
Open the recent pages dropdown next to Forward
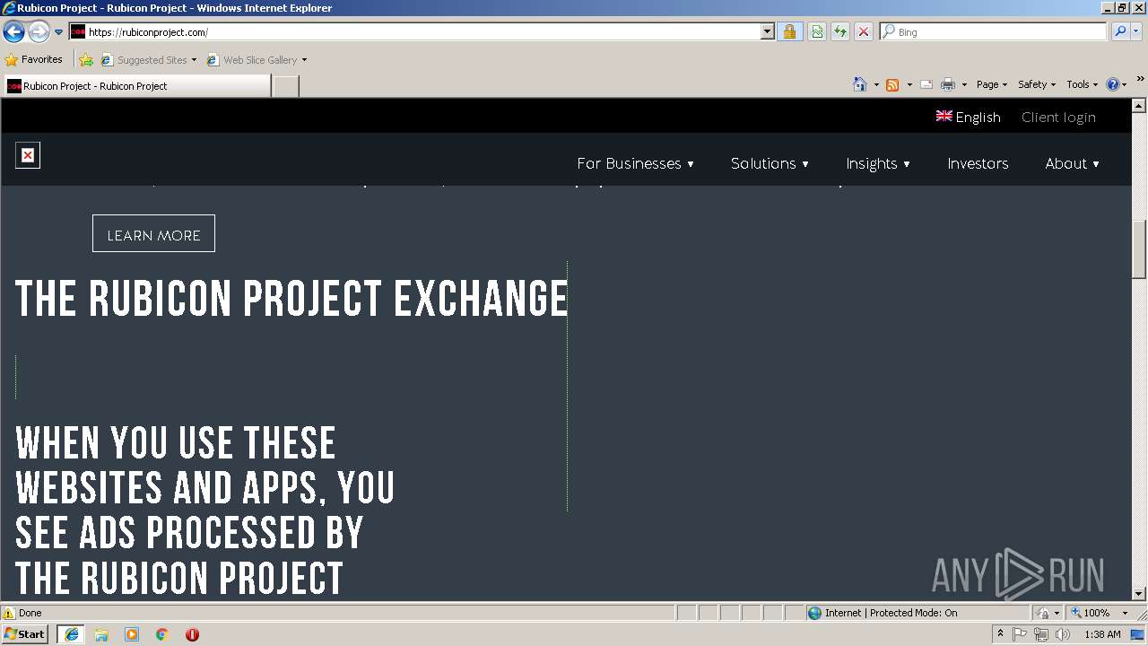pyautogui.click(x=59, y=32)
